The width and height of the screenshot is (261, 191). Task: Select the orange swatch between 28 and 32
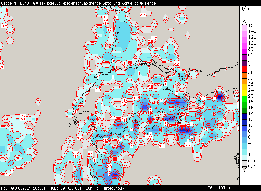tap(244, 81)
